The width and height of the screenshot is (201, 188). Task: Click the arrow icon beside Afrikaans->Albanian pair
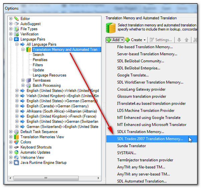[22, 111]
